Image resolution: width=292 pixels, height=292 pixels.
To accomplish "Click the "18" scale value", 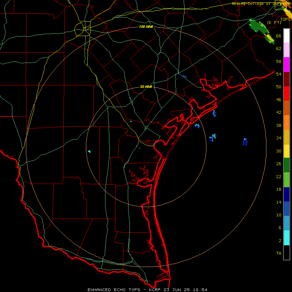I will point(279,189).
